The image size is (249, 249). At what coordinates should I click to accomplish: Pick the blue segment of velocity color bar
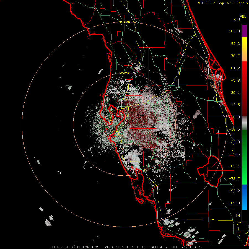(244, 197)
